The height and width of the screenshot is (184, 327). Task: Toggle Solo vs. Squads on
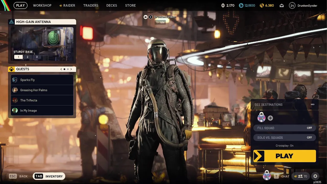click(285, 137)
